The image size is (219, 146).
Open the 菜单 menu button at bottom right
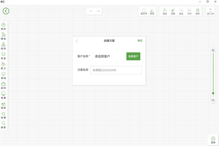(x=213, y=140)
